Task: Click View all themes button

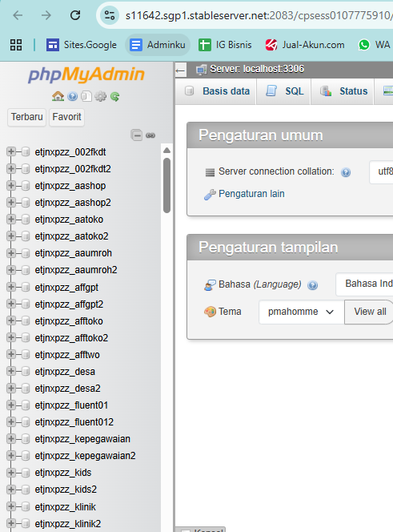Action: [369, 312]
